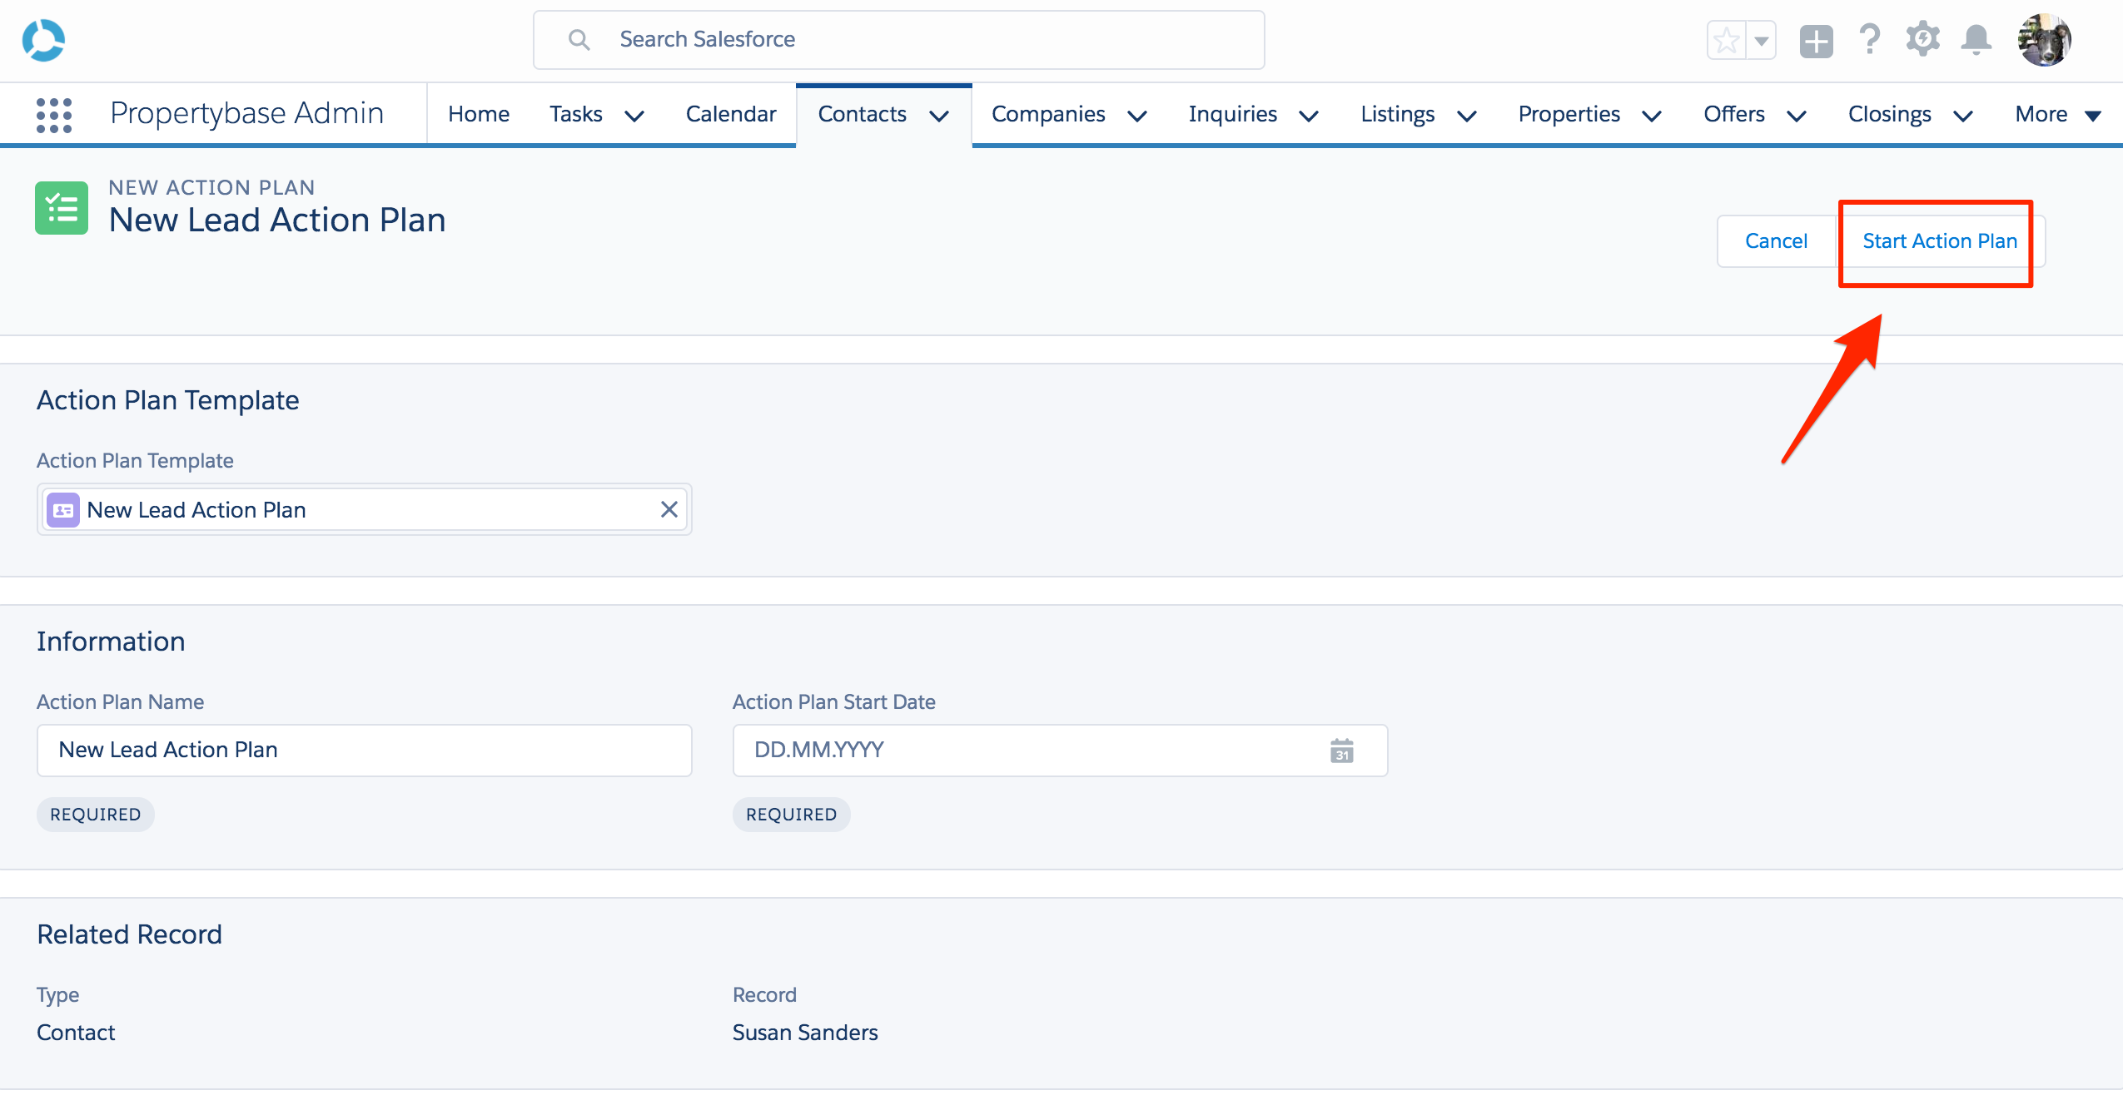Viewport: 2123px width, 1105px height.
Task: Select the Contacts tab
Action: (x=863, y=114)
